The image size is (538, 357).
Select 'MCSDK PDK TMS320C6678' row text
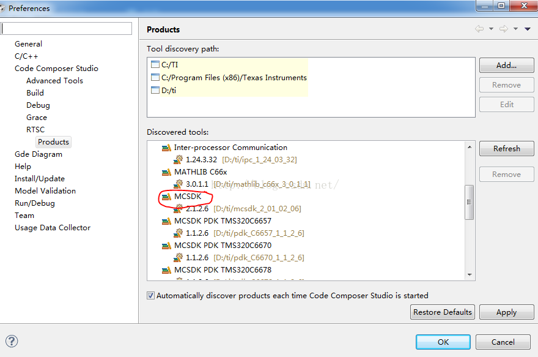pyautogui.click(x=223, y=269)
